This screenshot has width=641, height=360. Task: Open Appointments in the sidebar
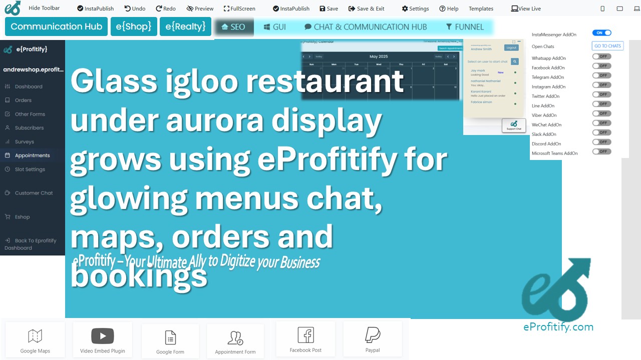[33, 155]
